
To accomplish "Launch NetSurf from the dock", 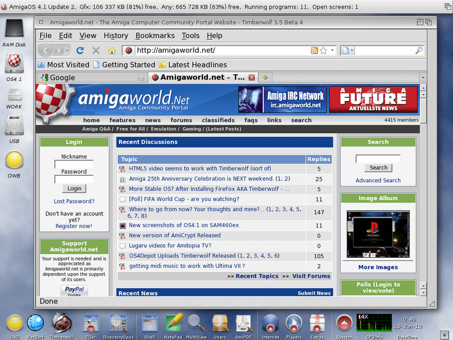I will point(35,323).
